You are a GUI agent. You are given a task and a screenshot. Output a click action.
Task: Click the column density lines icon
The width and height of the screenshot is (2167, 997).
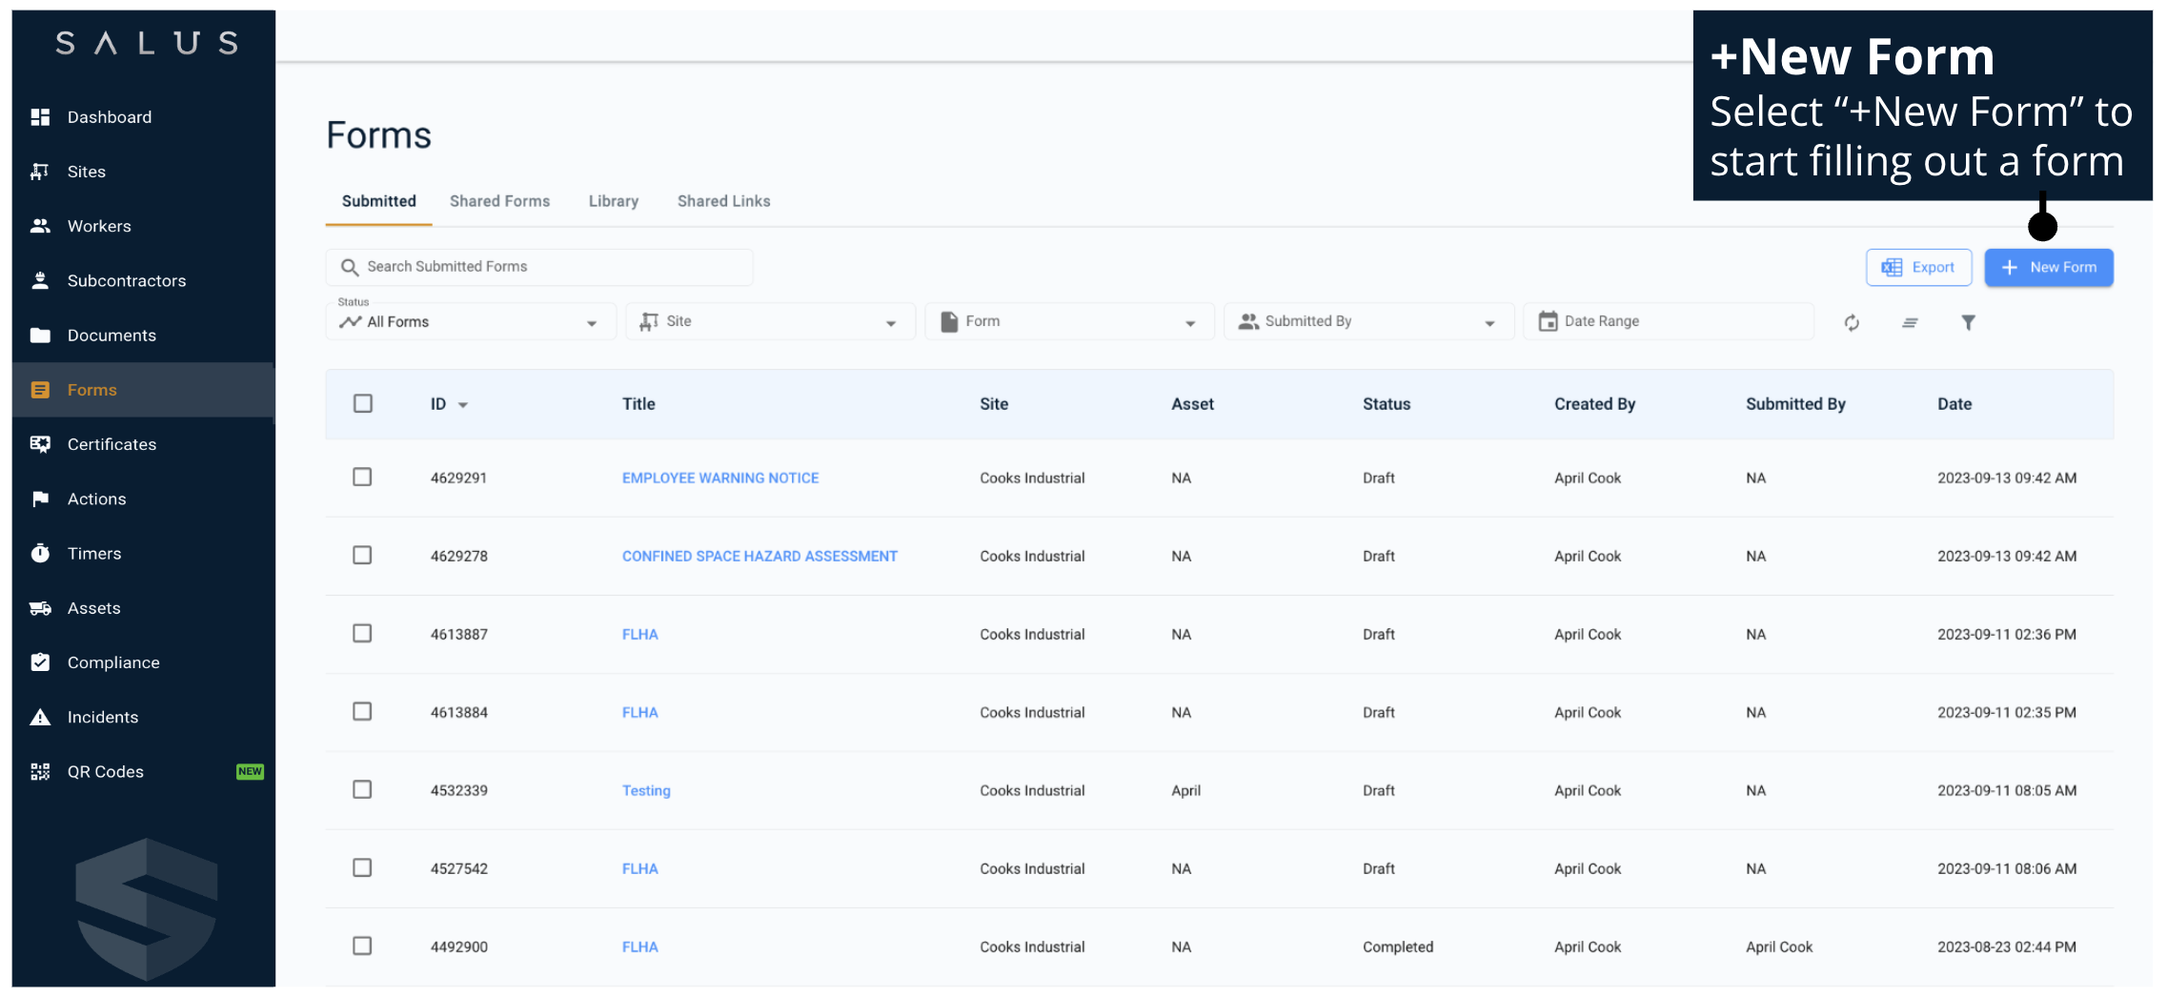coord(1910,323)
